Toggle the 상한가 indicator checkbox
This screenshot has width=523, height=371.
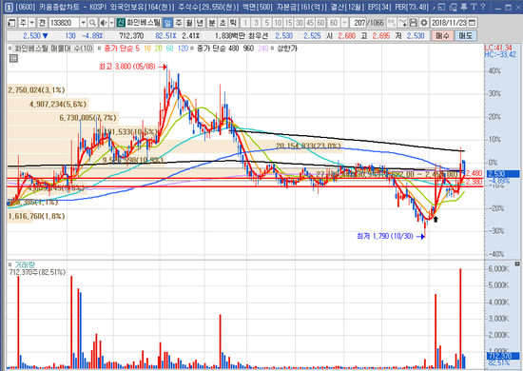point(272,49)
